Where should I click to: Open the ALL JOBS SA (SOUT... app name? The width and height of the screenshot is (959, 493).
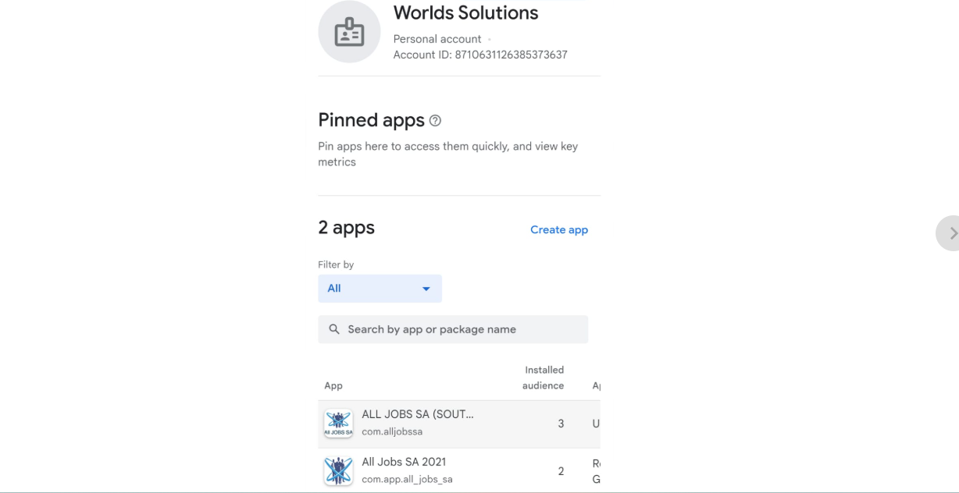(x=417, y=415)
